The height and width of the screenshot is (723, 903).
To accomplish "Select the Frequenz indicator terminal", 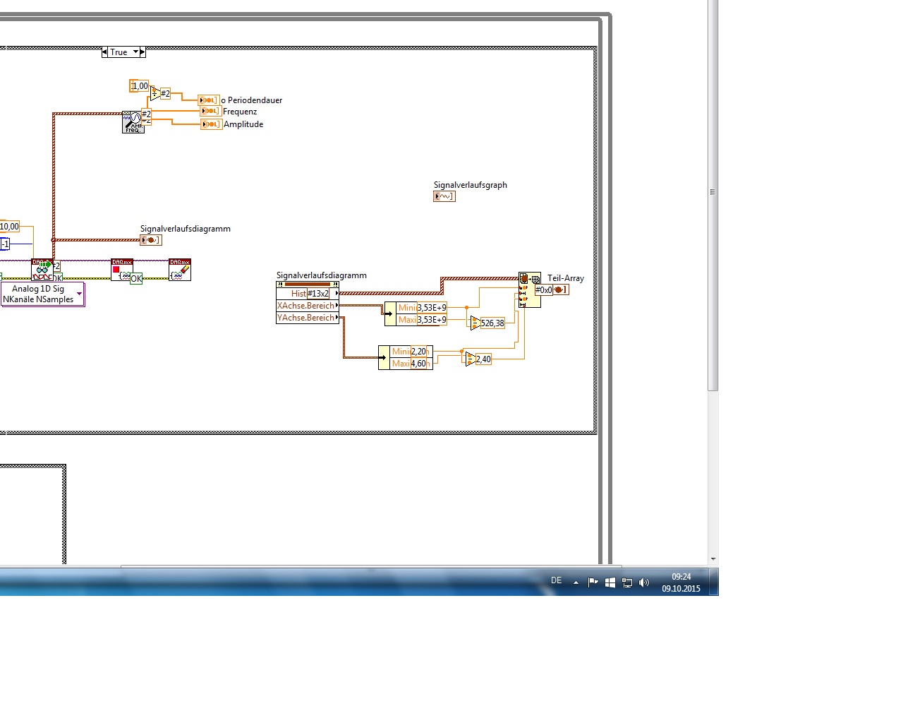I will [210, 112].
